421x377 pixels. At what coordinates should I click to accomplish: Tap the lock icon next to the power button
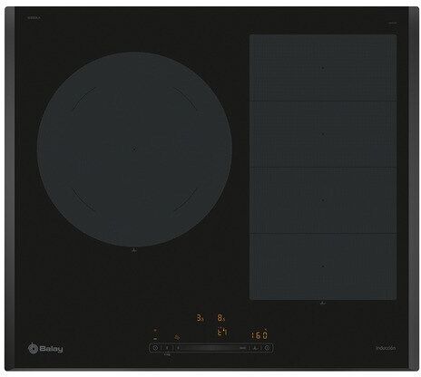[167, 348]
